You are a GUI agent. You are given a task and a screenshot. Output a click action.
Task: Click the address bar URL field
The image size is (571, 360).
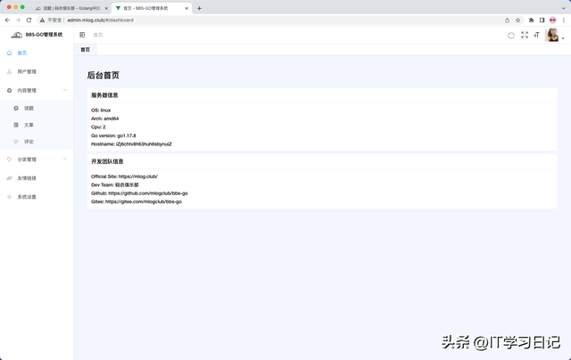[280, 20]
